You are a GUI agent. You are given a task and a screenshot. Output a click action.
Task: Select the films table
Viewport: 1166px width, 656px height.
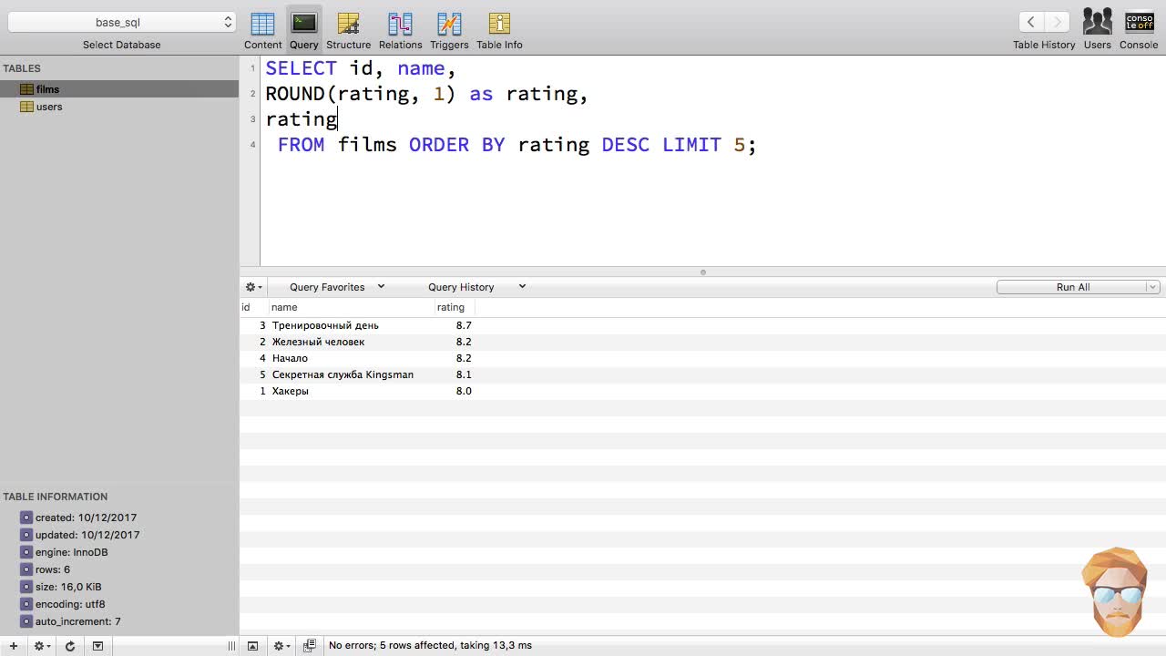point(119,89)
